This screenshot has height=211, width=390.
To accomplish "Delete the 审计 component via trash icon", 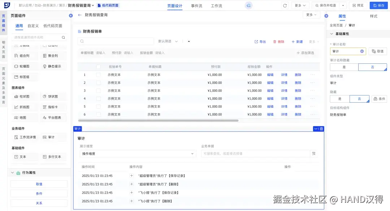I will point(321,129).
